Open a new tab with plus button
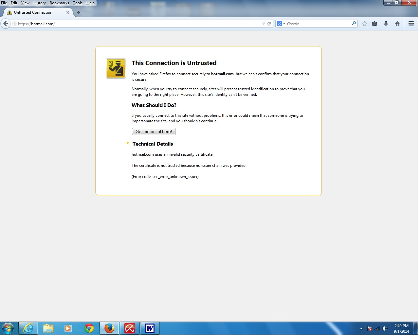The image size is (419, 335). tap(78, 12)
